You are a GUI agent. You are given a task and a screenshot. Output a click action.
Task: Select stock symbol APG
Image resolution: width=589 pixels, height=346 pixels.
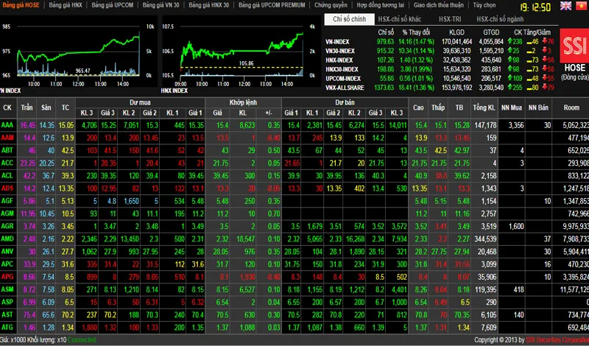[7, 277]
